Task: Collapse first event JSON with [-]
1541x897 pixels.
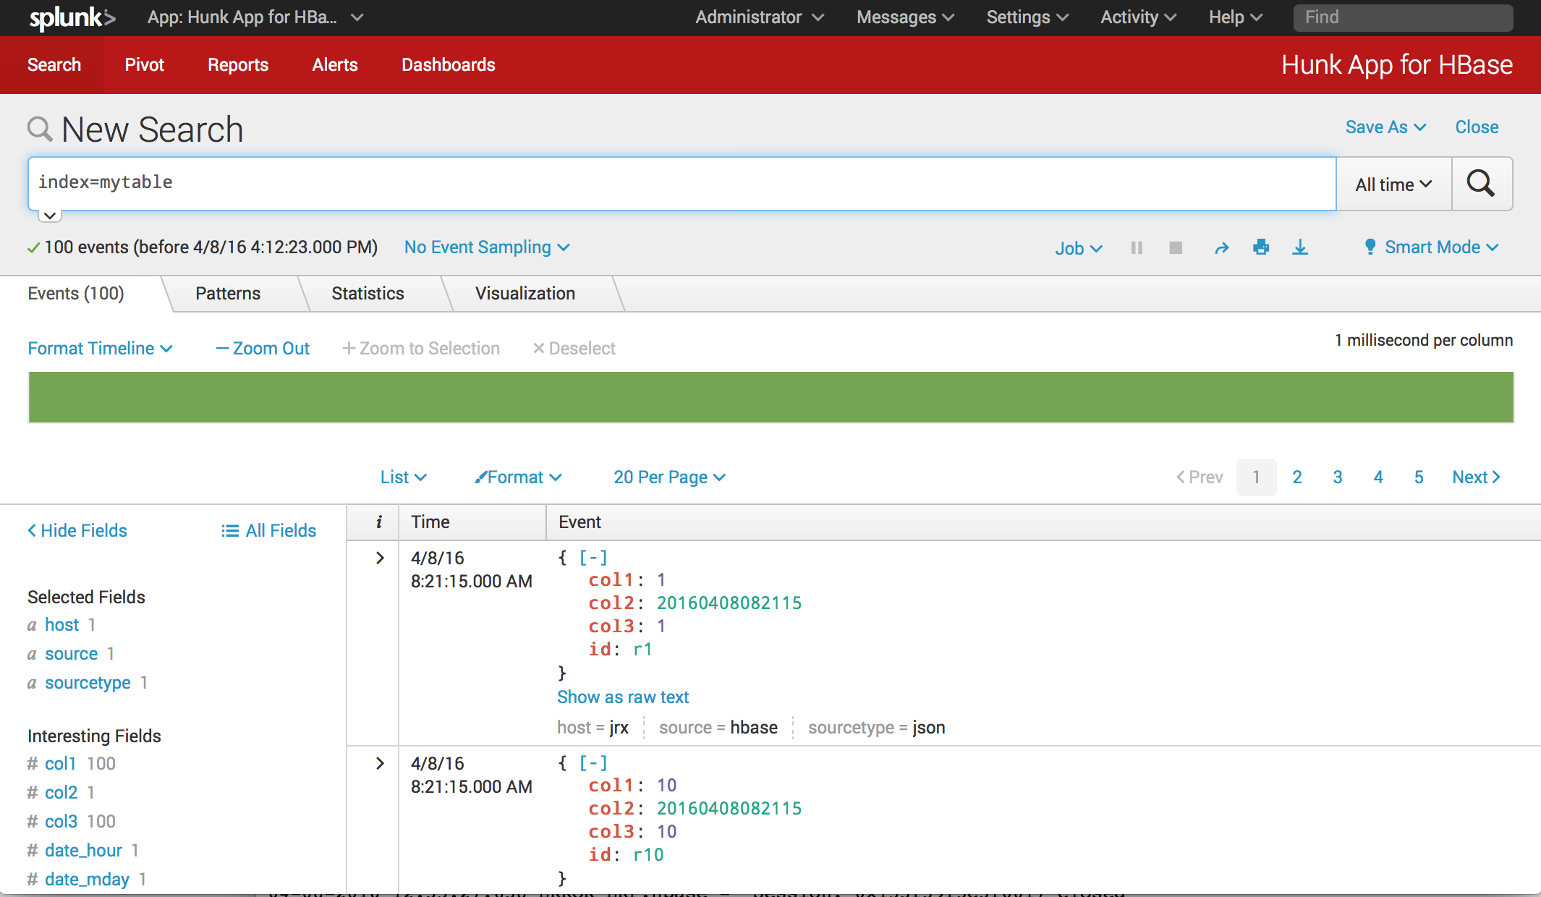Action: [593, 558]
